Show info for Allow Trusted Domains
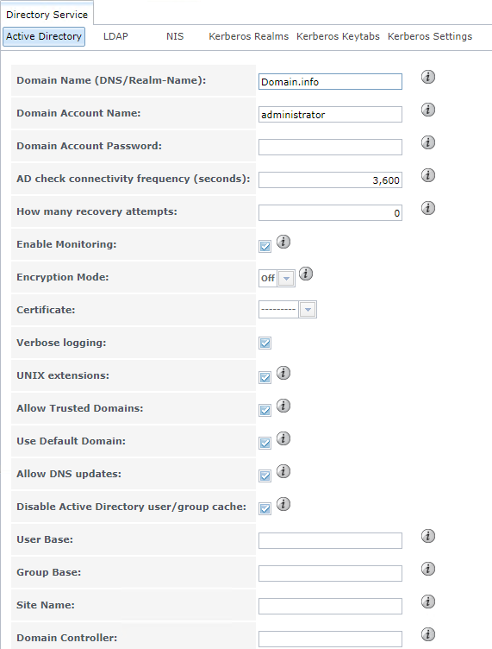Viewport: 492px width, 649px height. coord(283,406)
